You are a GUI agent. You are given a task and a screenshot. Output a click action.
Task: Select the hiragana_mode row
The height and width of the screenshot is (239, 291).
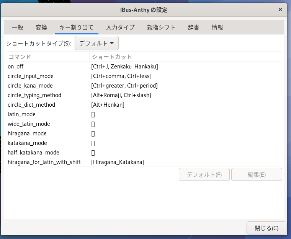[x=144, y=133]
